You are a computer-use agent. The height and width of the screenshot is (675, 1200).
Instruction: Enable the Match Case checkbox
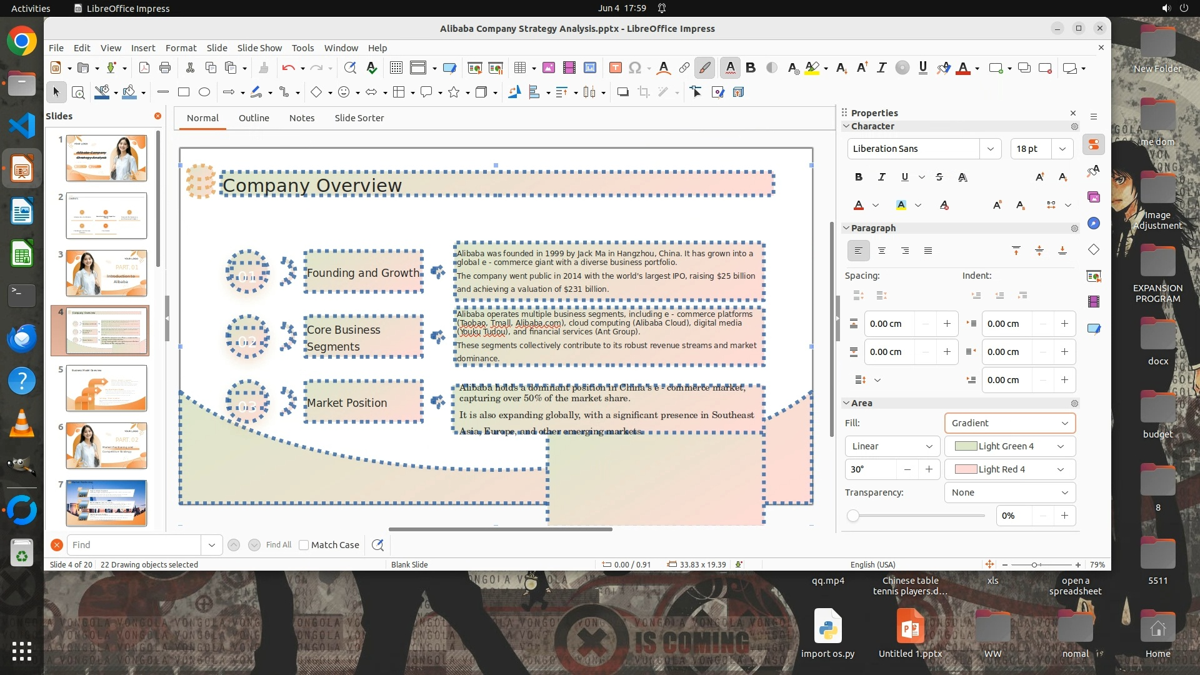click(304, 545)
